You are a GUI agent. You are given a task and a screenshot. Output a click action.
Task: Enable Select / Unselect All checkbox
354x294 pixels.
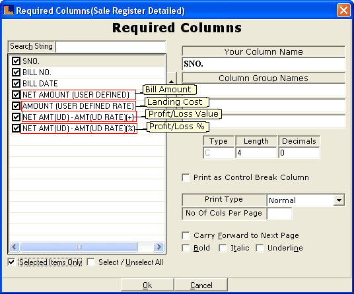click(90, 262)
